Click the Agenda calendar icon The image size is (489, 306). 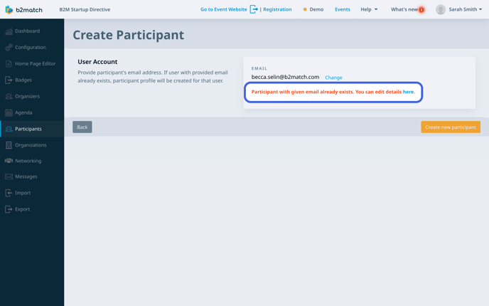pos(9,112)
